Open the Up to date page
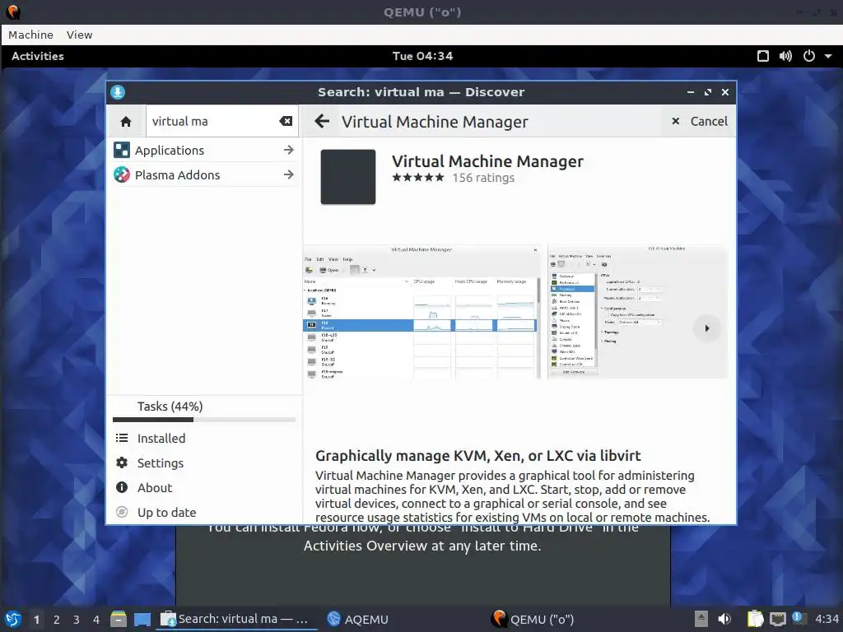The height and width of the screenshot is (632, 843). tap(204, 513)
